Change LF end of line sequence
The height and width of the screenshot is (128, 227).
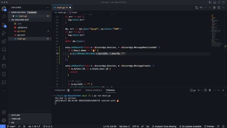143,127
